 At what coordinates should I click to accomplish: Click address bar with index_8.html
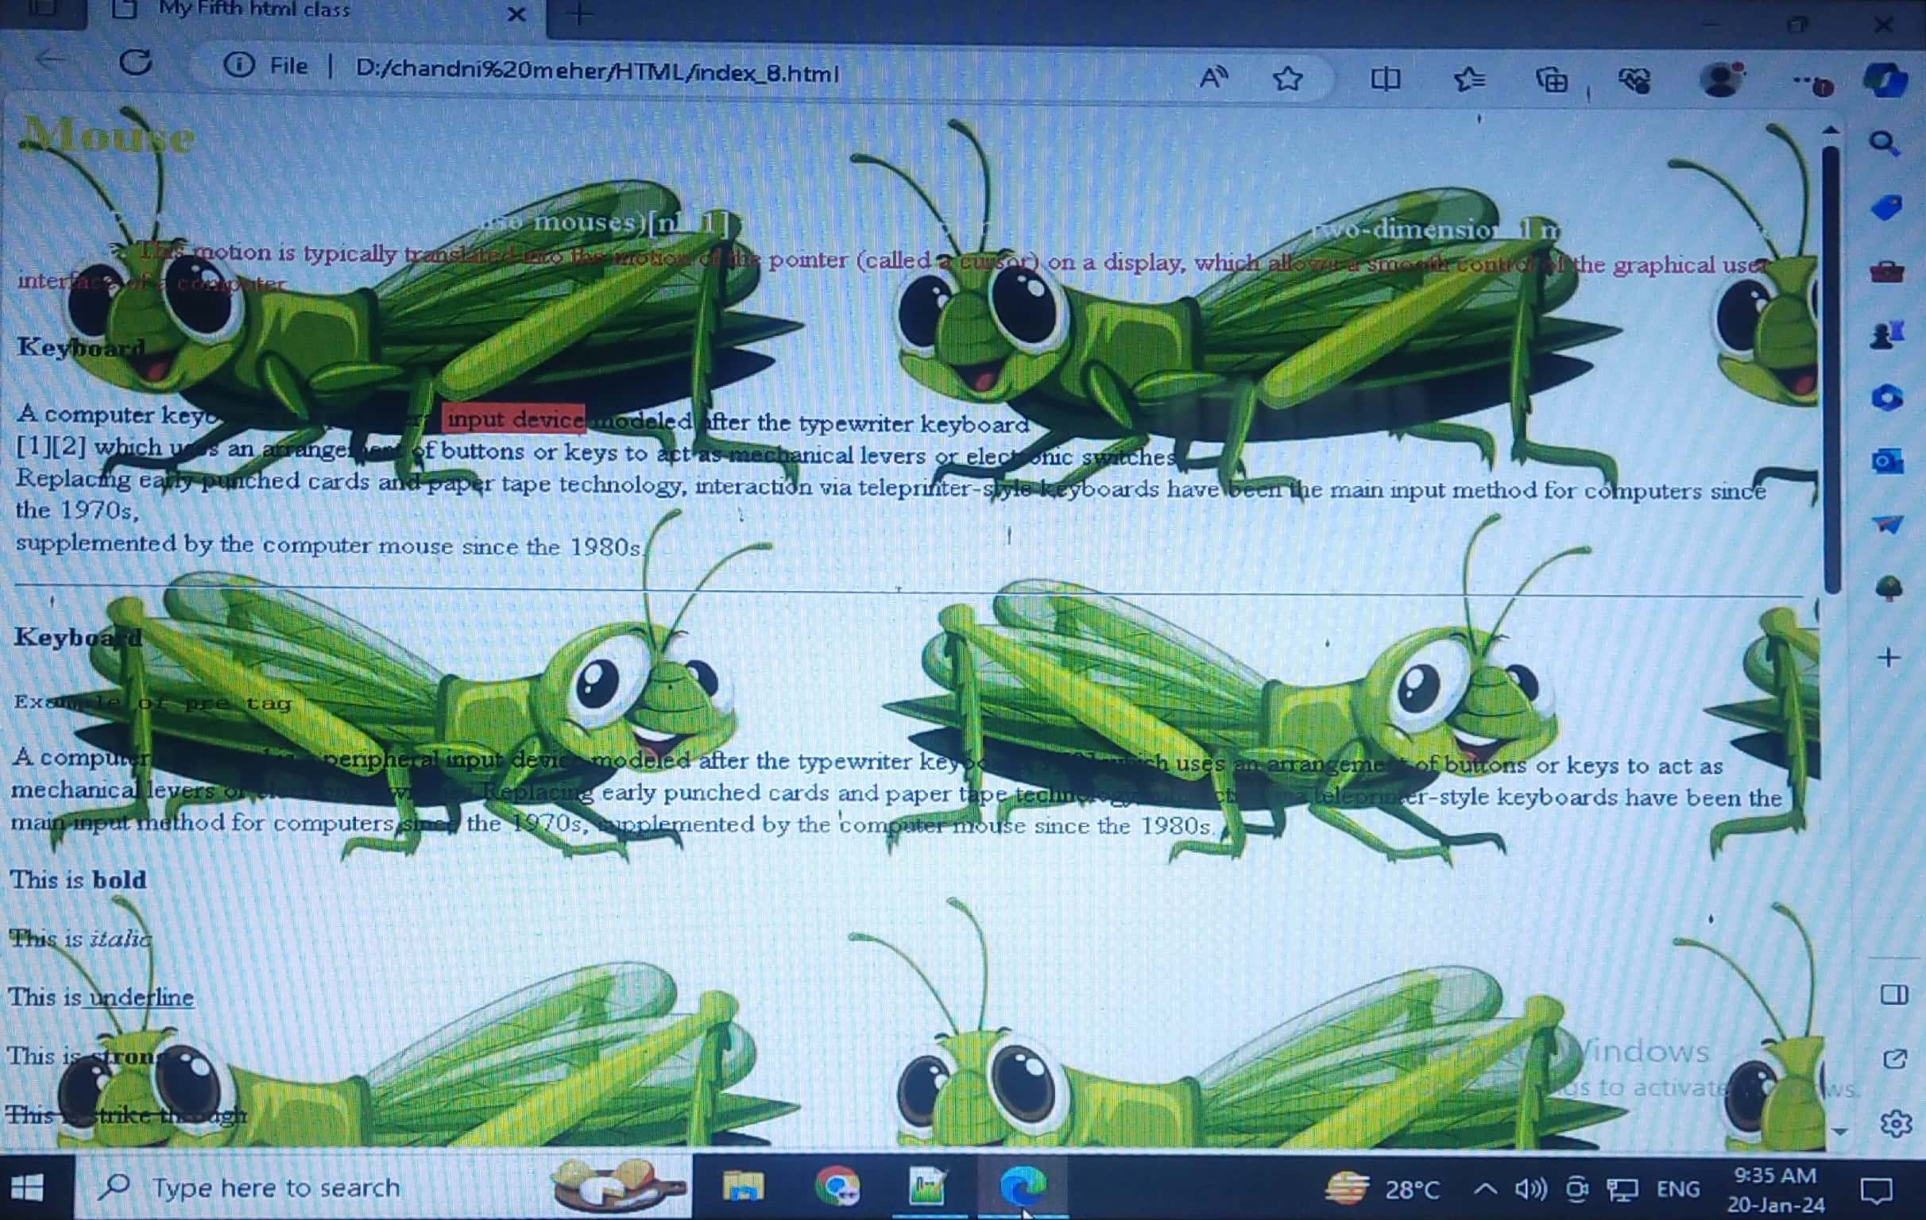tap(596, 72)
